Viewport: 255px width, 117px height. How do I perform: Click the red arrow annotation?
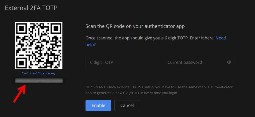[20, 93]
